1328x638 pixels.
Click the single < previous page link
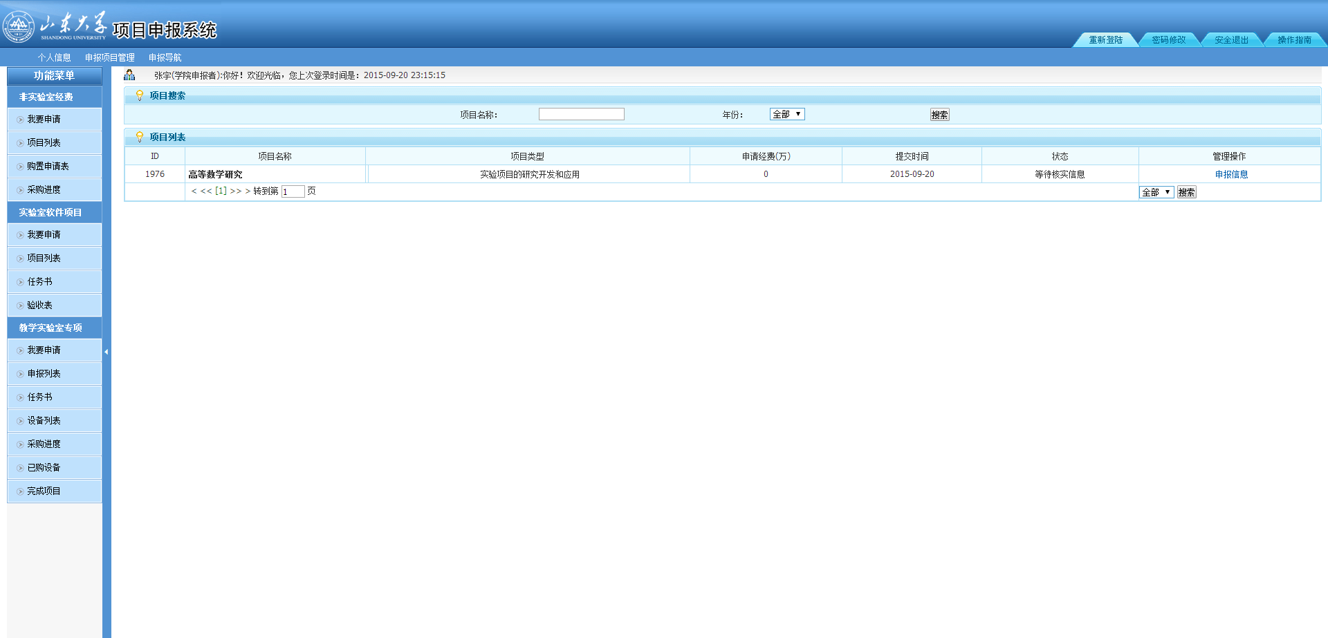tap(194, 191)
